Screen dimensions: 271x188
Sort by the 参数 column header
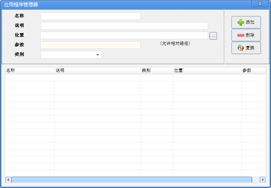[x=254, y=71]
